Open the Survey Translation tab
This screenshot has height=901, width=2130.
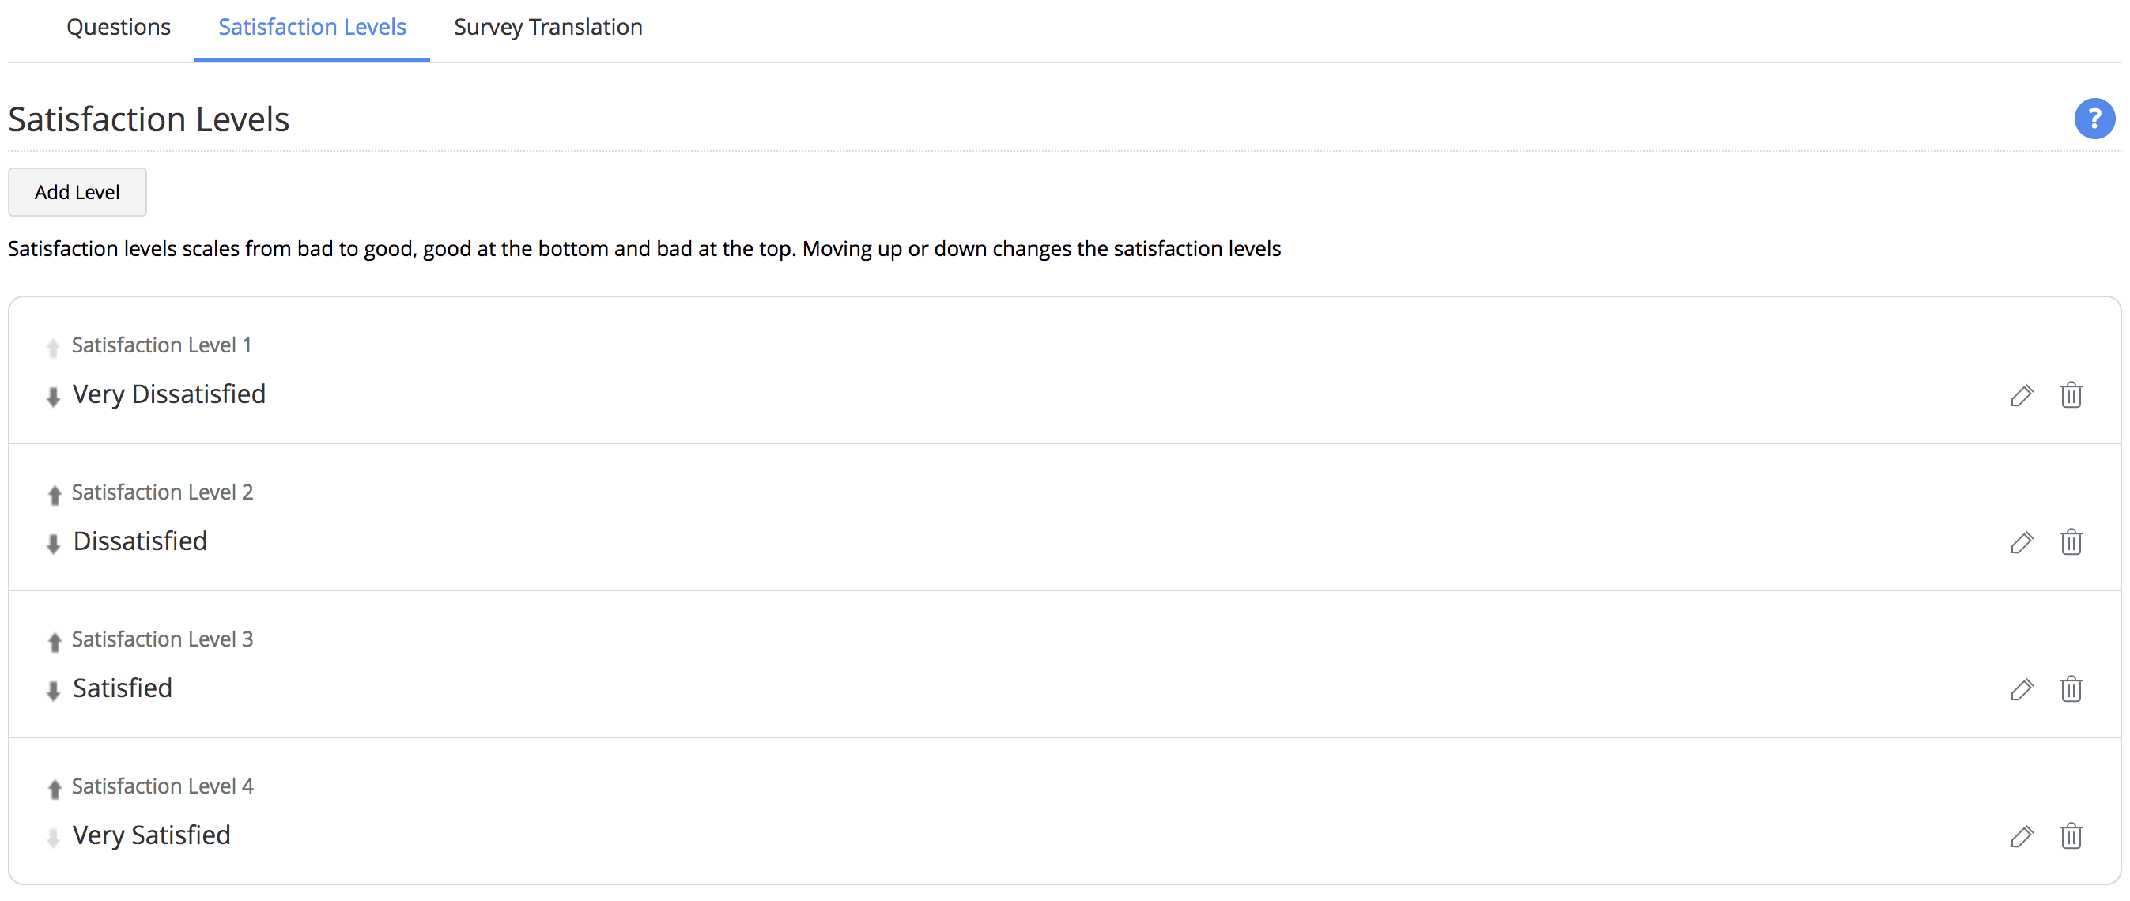tap(547, 28)
